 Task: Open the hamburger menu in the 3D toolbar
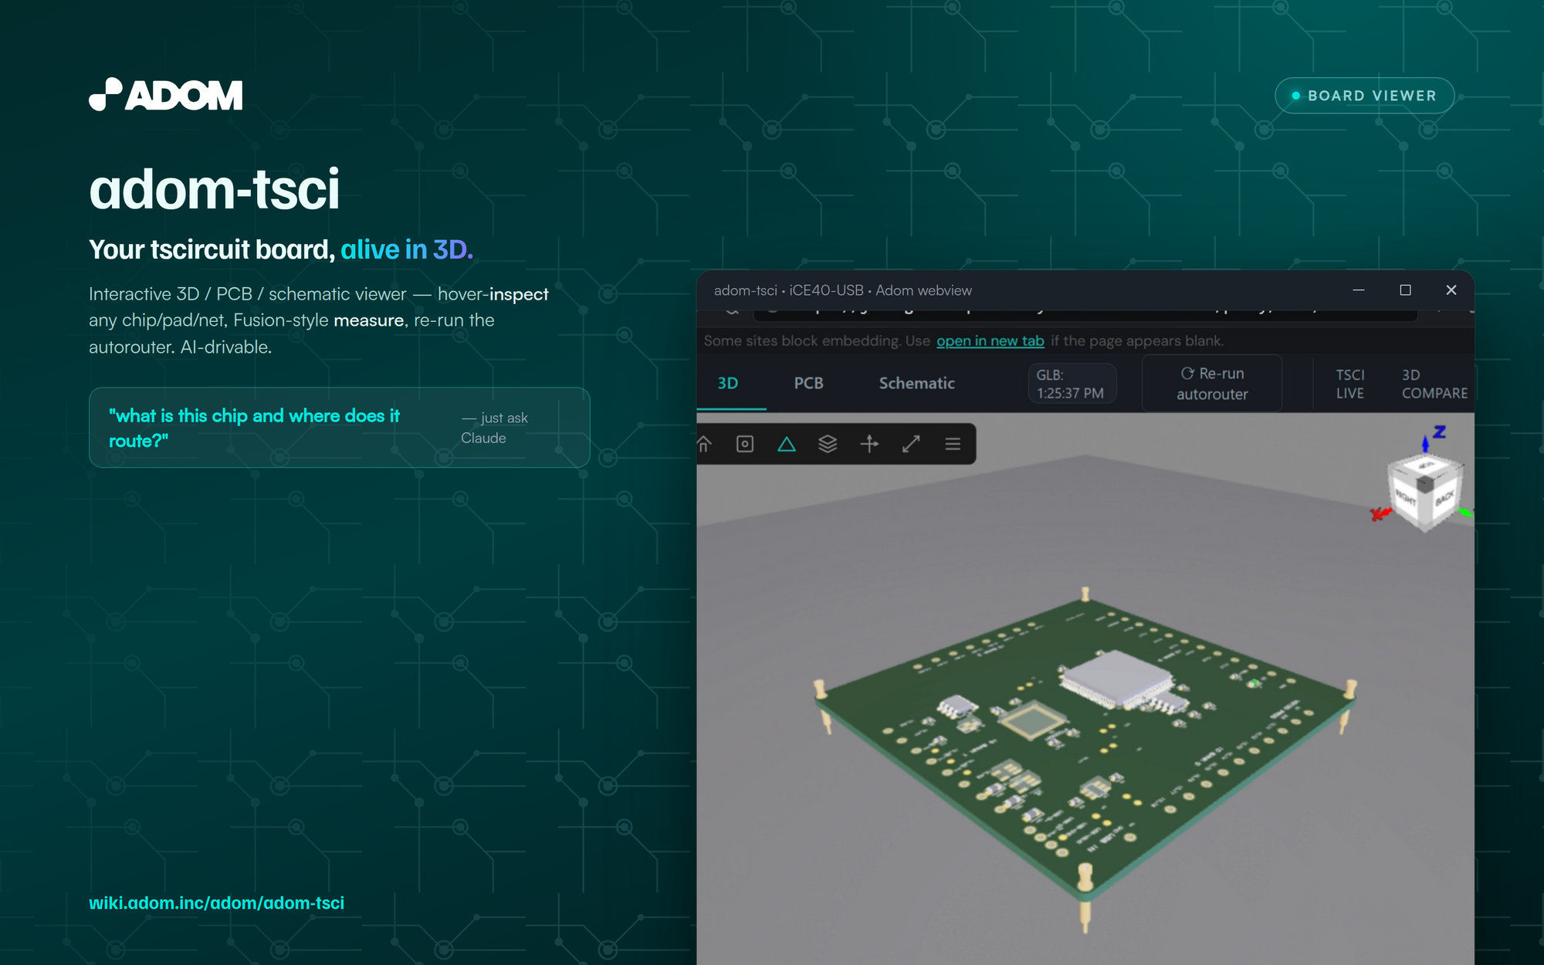(953, 444)
